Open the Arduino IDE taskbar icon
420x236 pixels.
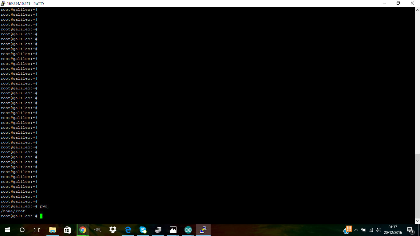[x=188, y=230]
